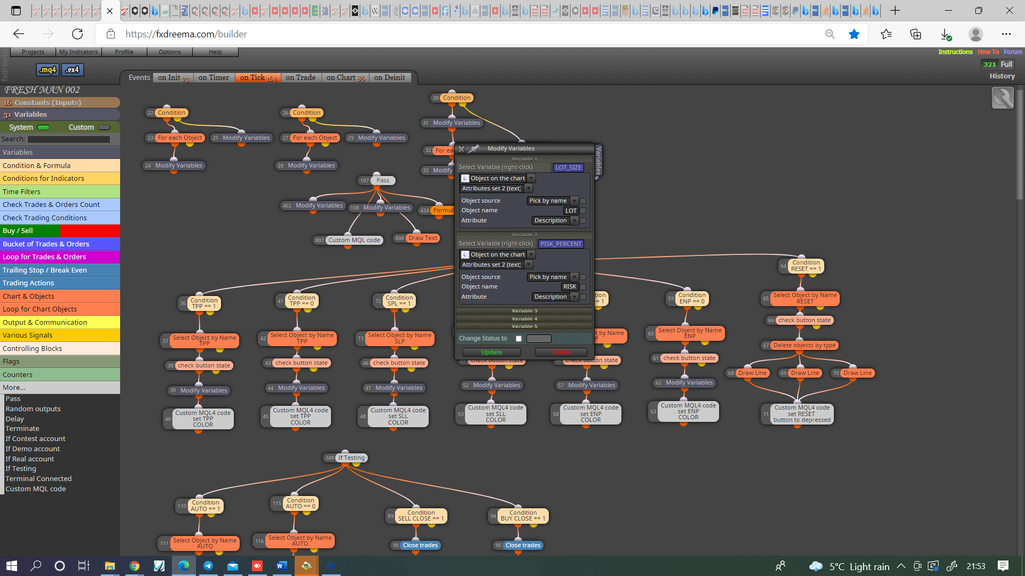Select the LOT_SIZE variable chip
1025x576 pixels.
point(568,167)
